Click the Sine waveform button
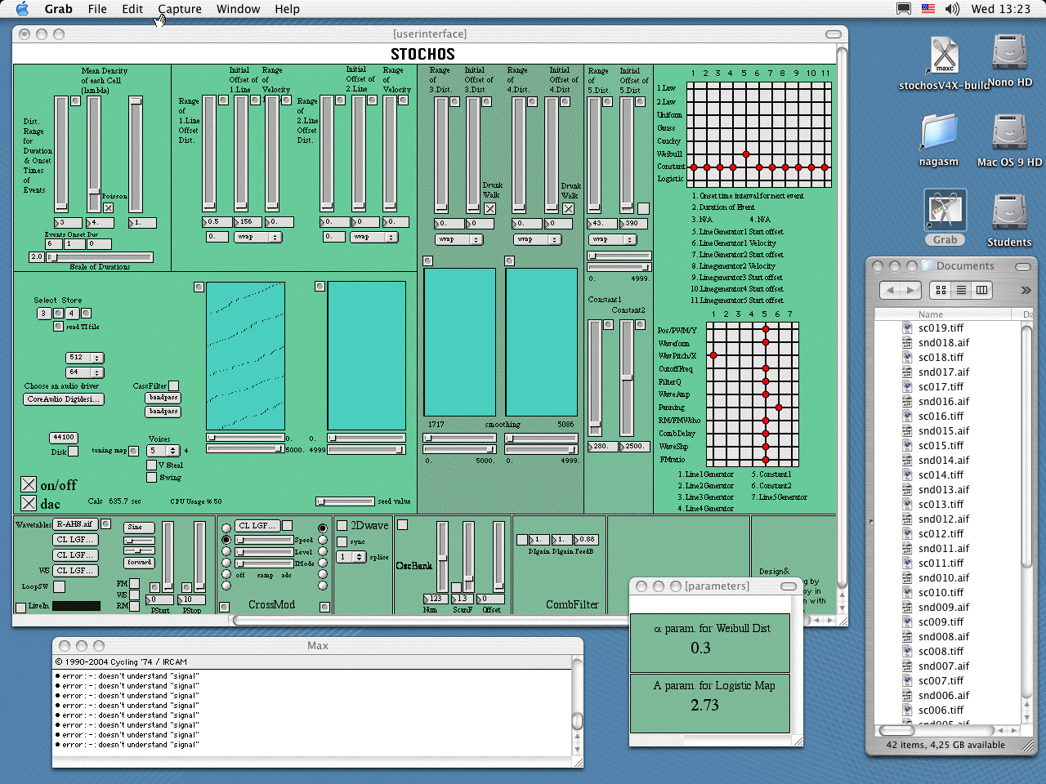Screen dimensions: 1046x784 [139, 528]
